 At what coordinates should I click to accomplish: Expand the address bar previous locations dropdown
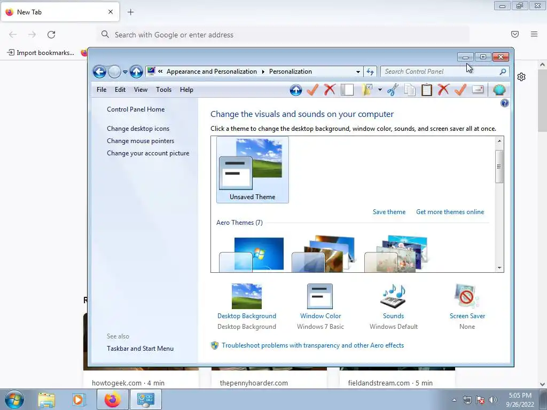(358, 72)
